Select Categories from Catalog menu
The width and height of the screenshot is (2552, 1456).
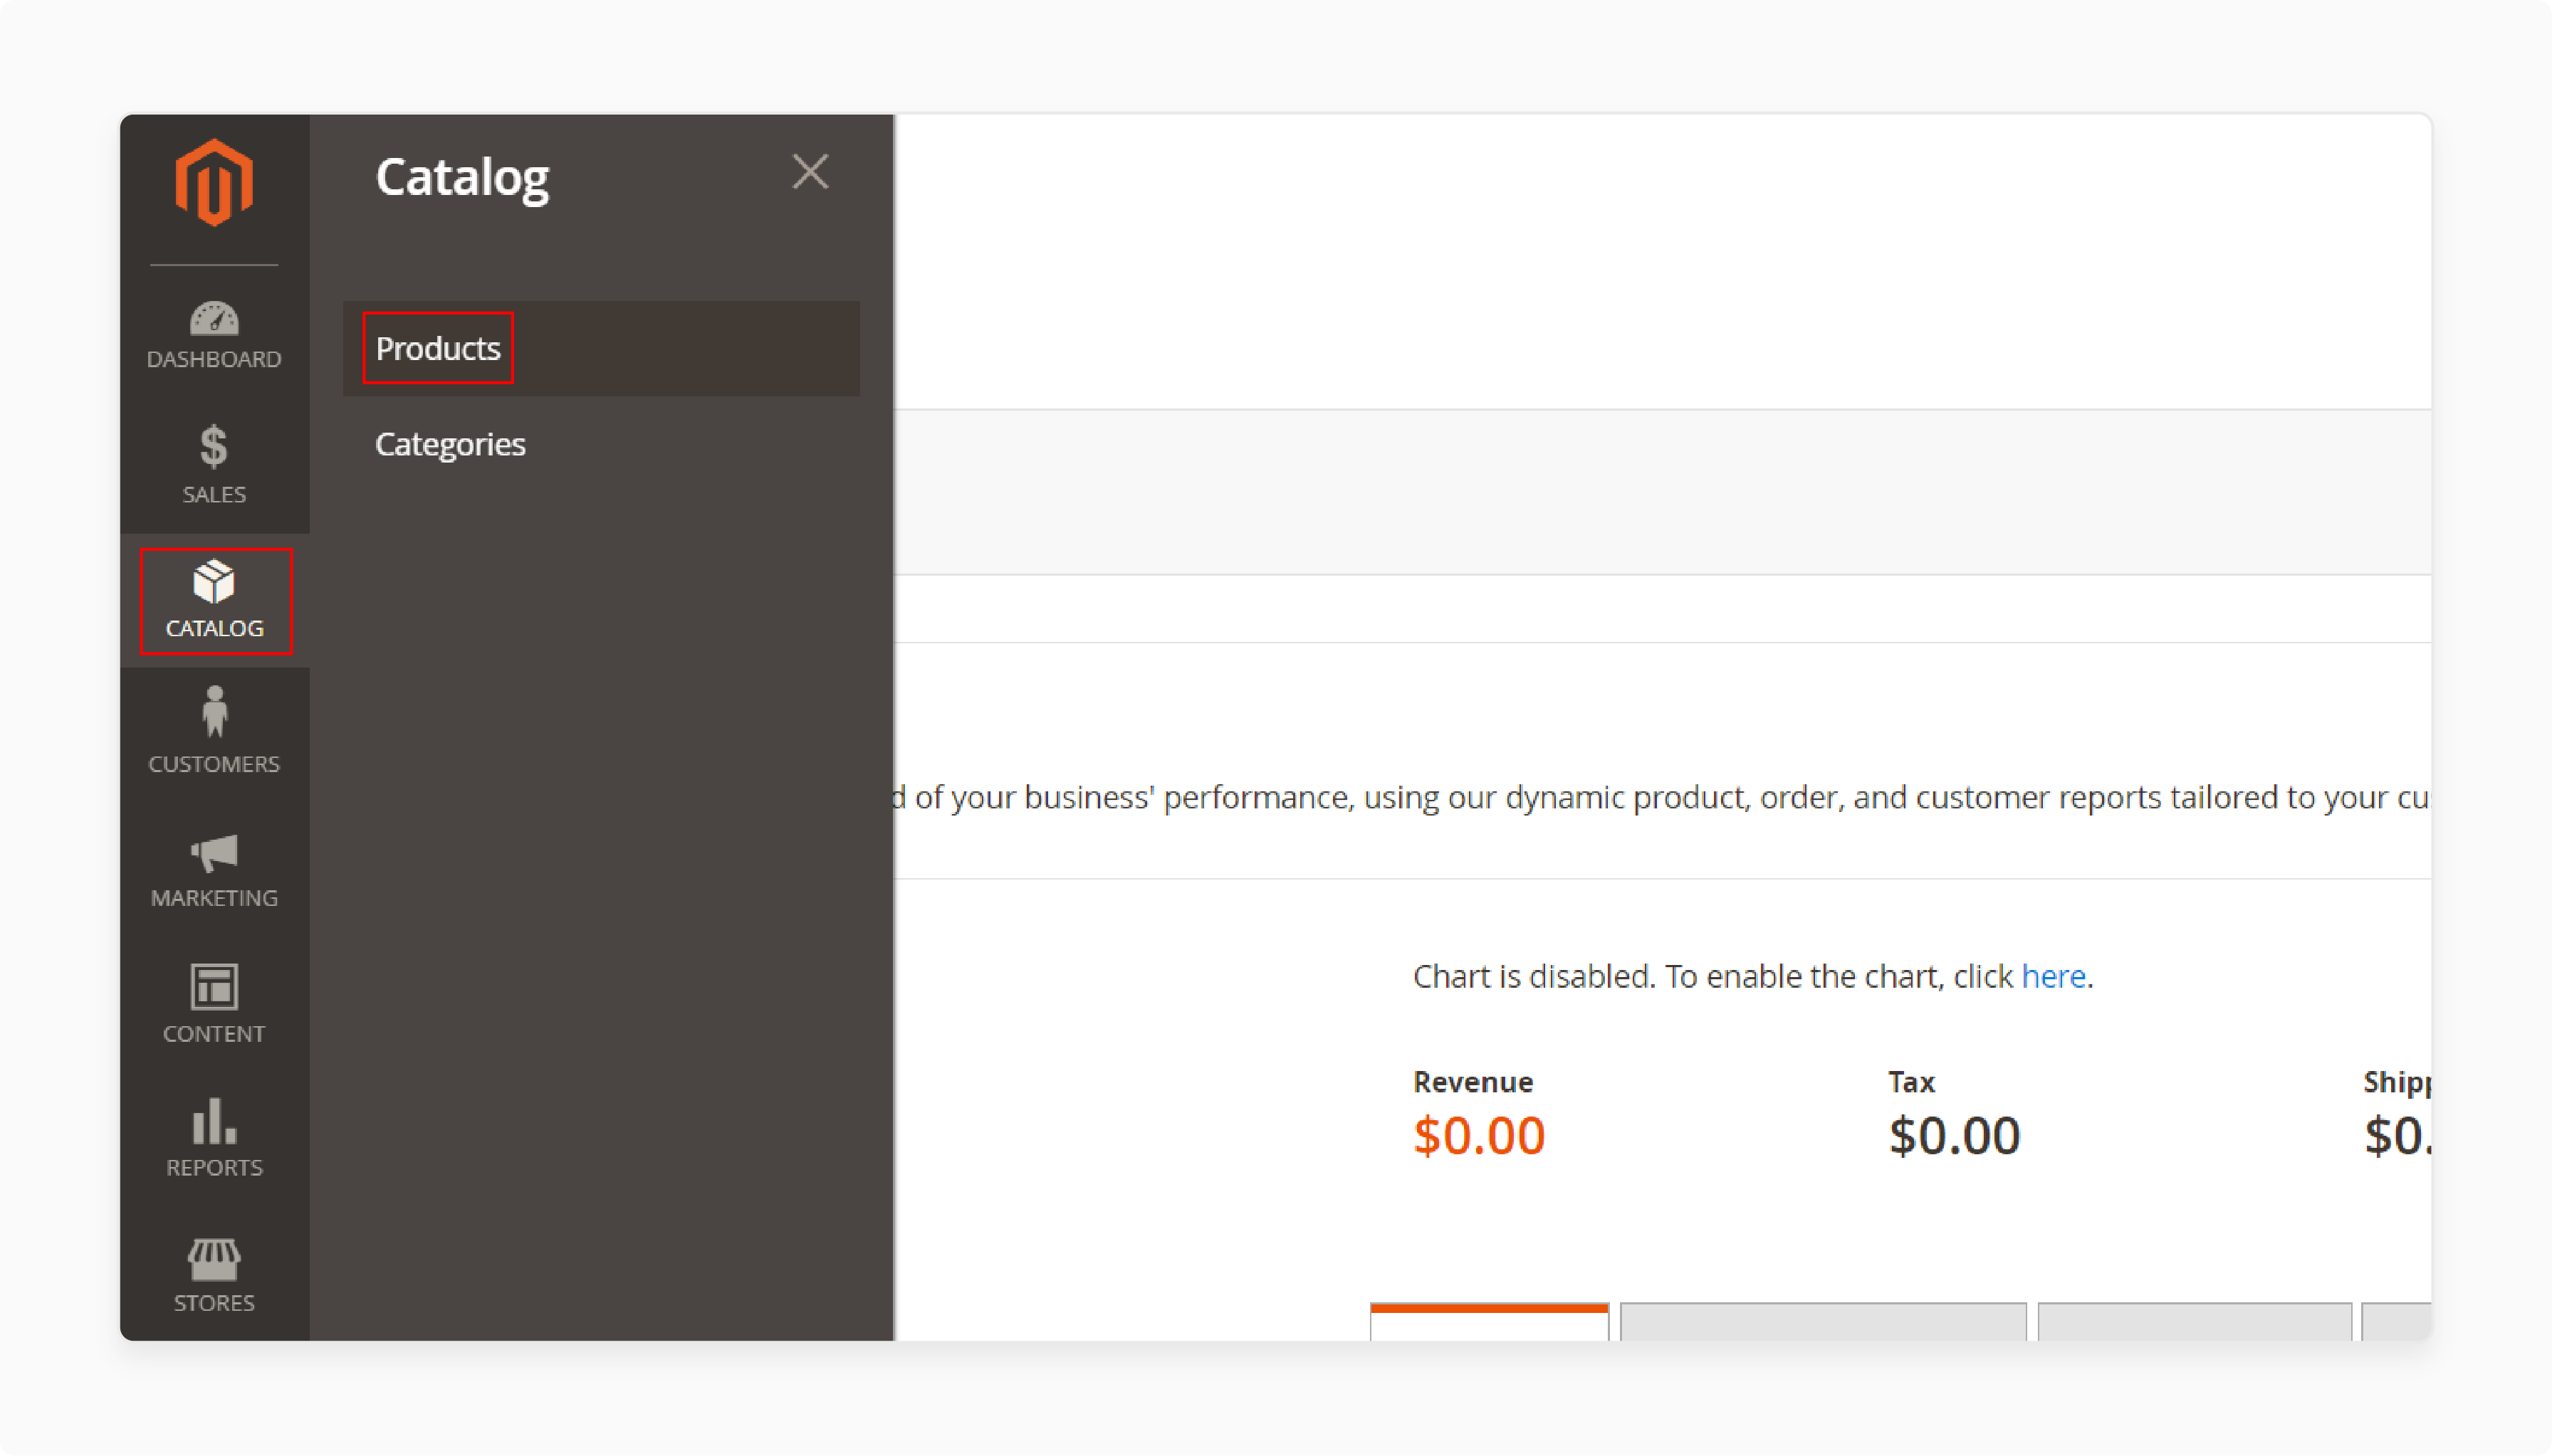(452, 443)
